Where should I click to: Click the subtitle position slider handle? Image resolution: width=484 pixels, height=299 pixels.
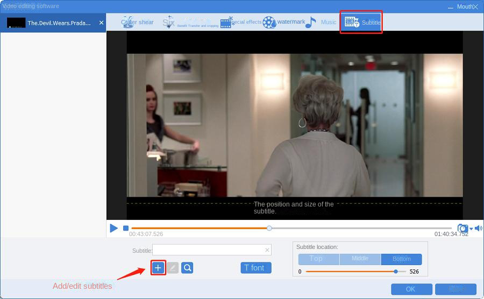click(x=396, y=272)
